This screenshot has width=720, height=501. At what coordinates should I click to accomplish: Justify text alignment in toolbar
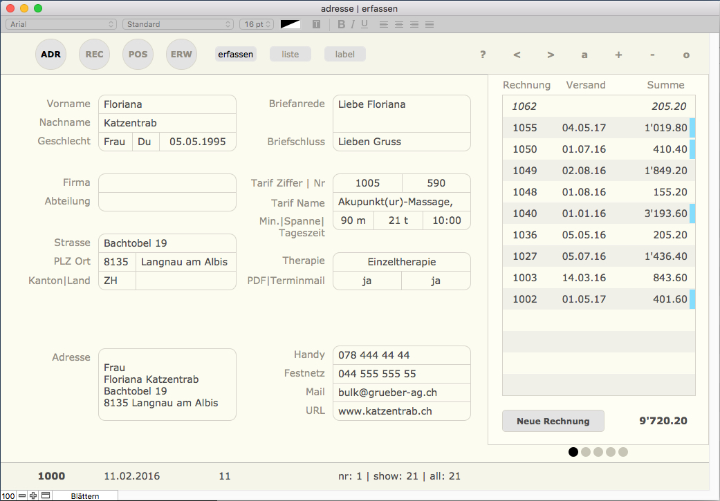430,24
